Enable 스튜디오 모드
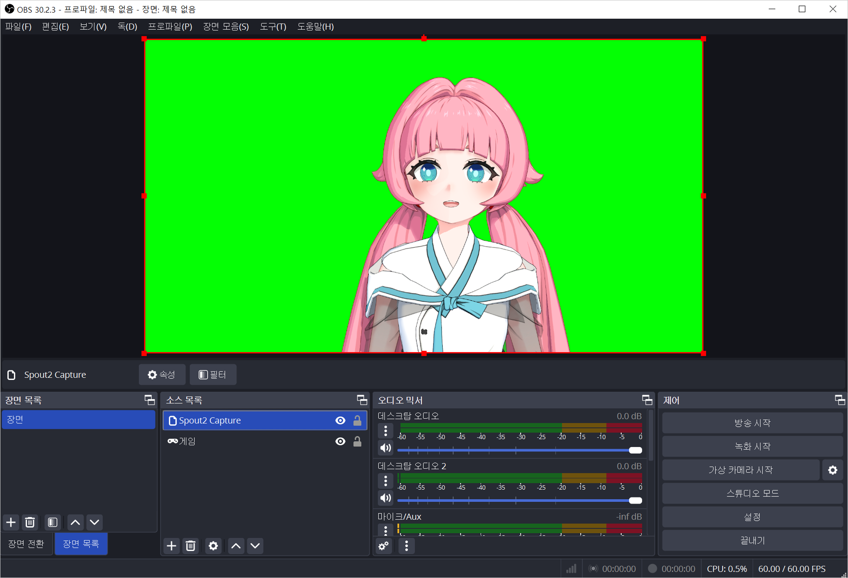The image size is (848, 578). pos(752,493)
